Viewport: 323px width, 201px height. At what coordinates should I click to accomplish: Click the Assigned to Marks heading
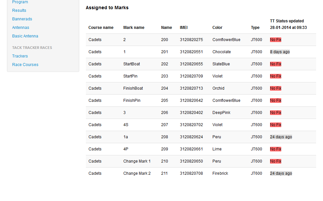[x=107, y=8]
